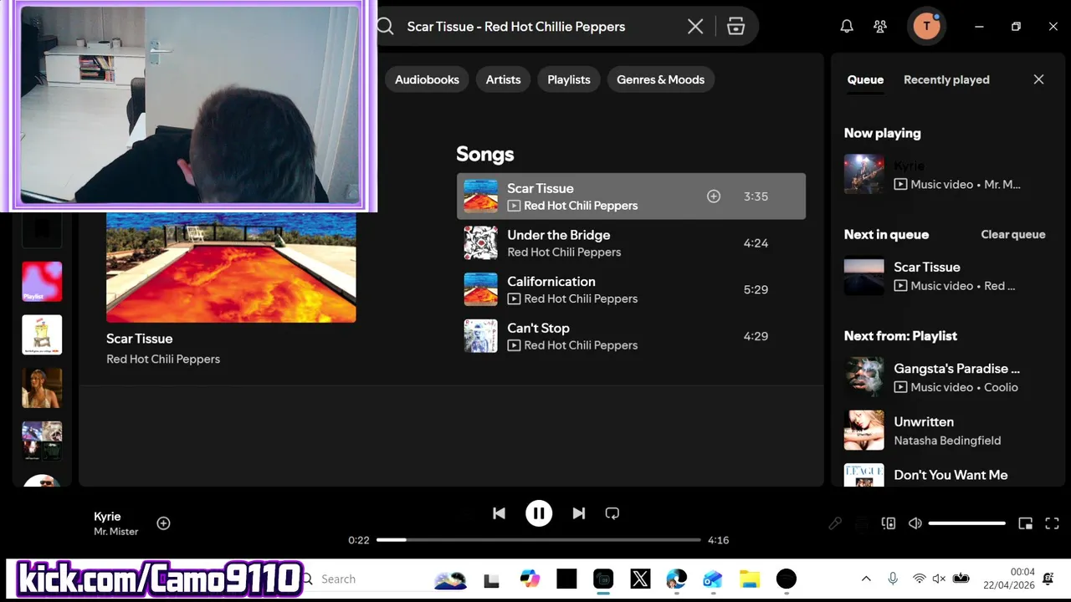Select Gangsta's Paradise in the queue
This screenshot has height=602, width=1071.
[945, 377]
